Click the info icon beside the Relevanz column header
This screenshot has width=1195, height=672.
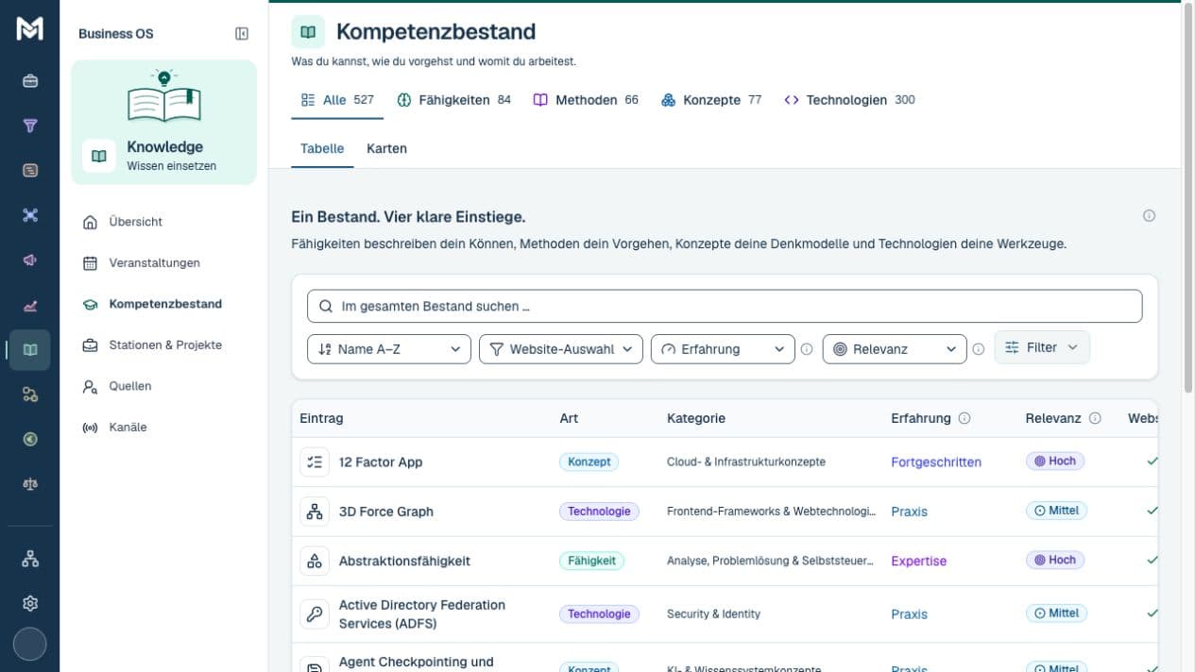point(1095,418)
